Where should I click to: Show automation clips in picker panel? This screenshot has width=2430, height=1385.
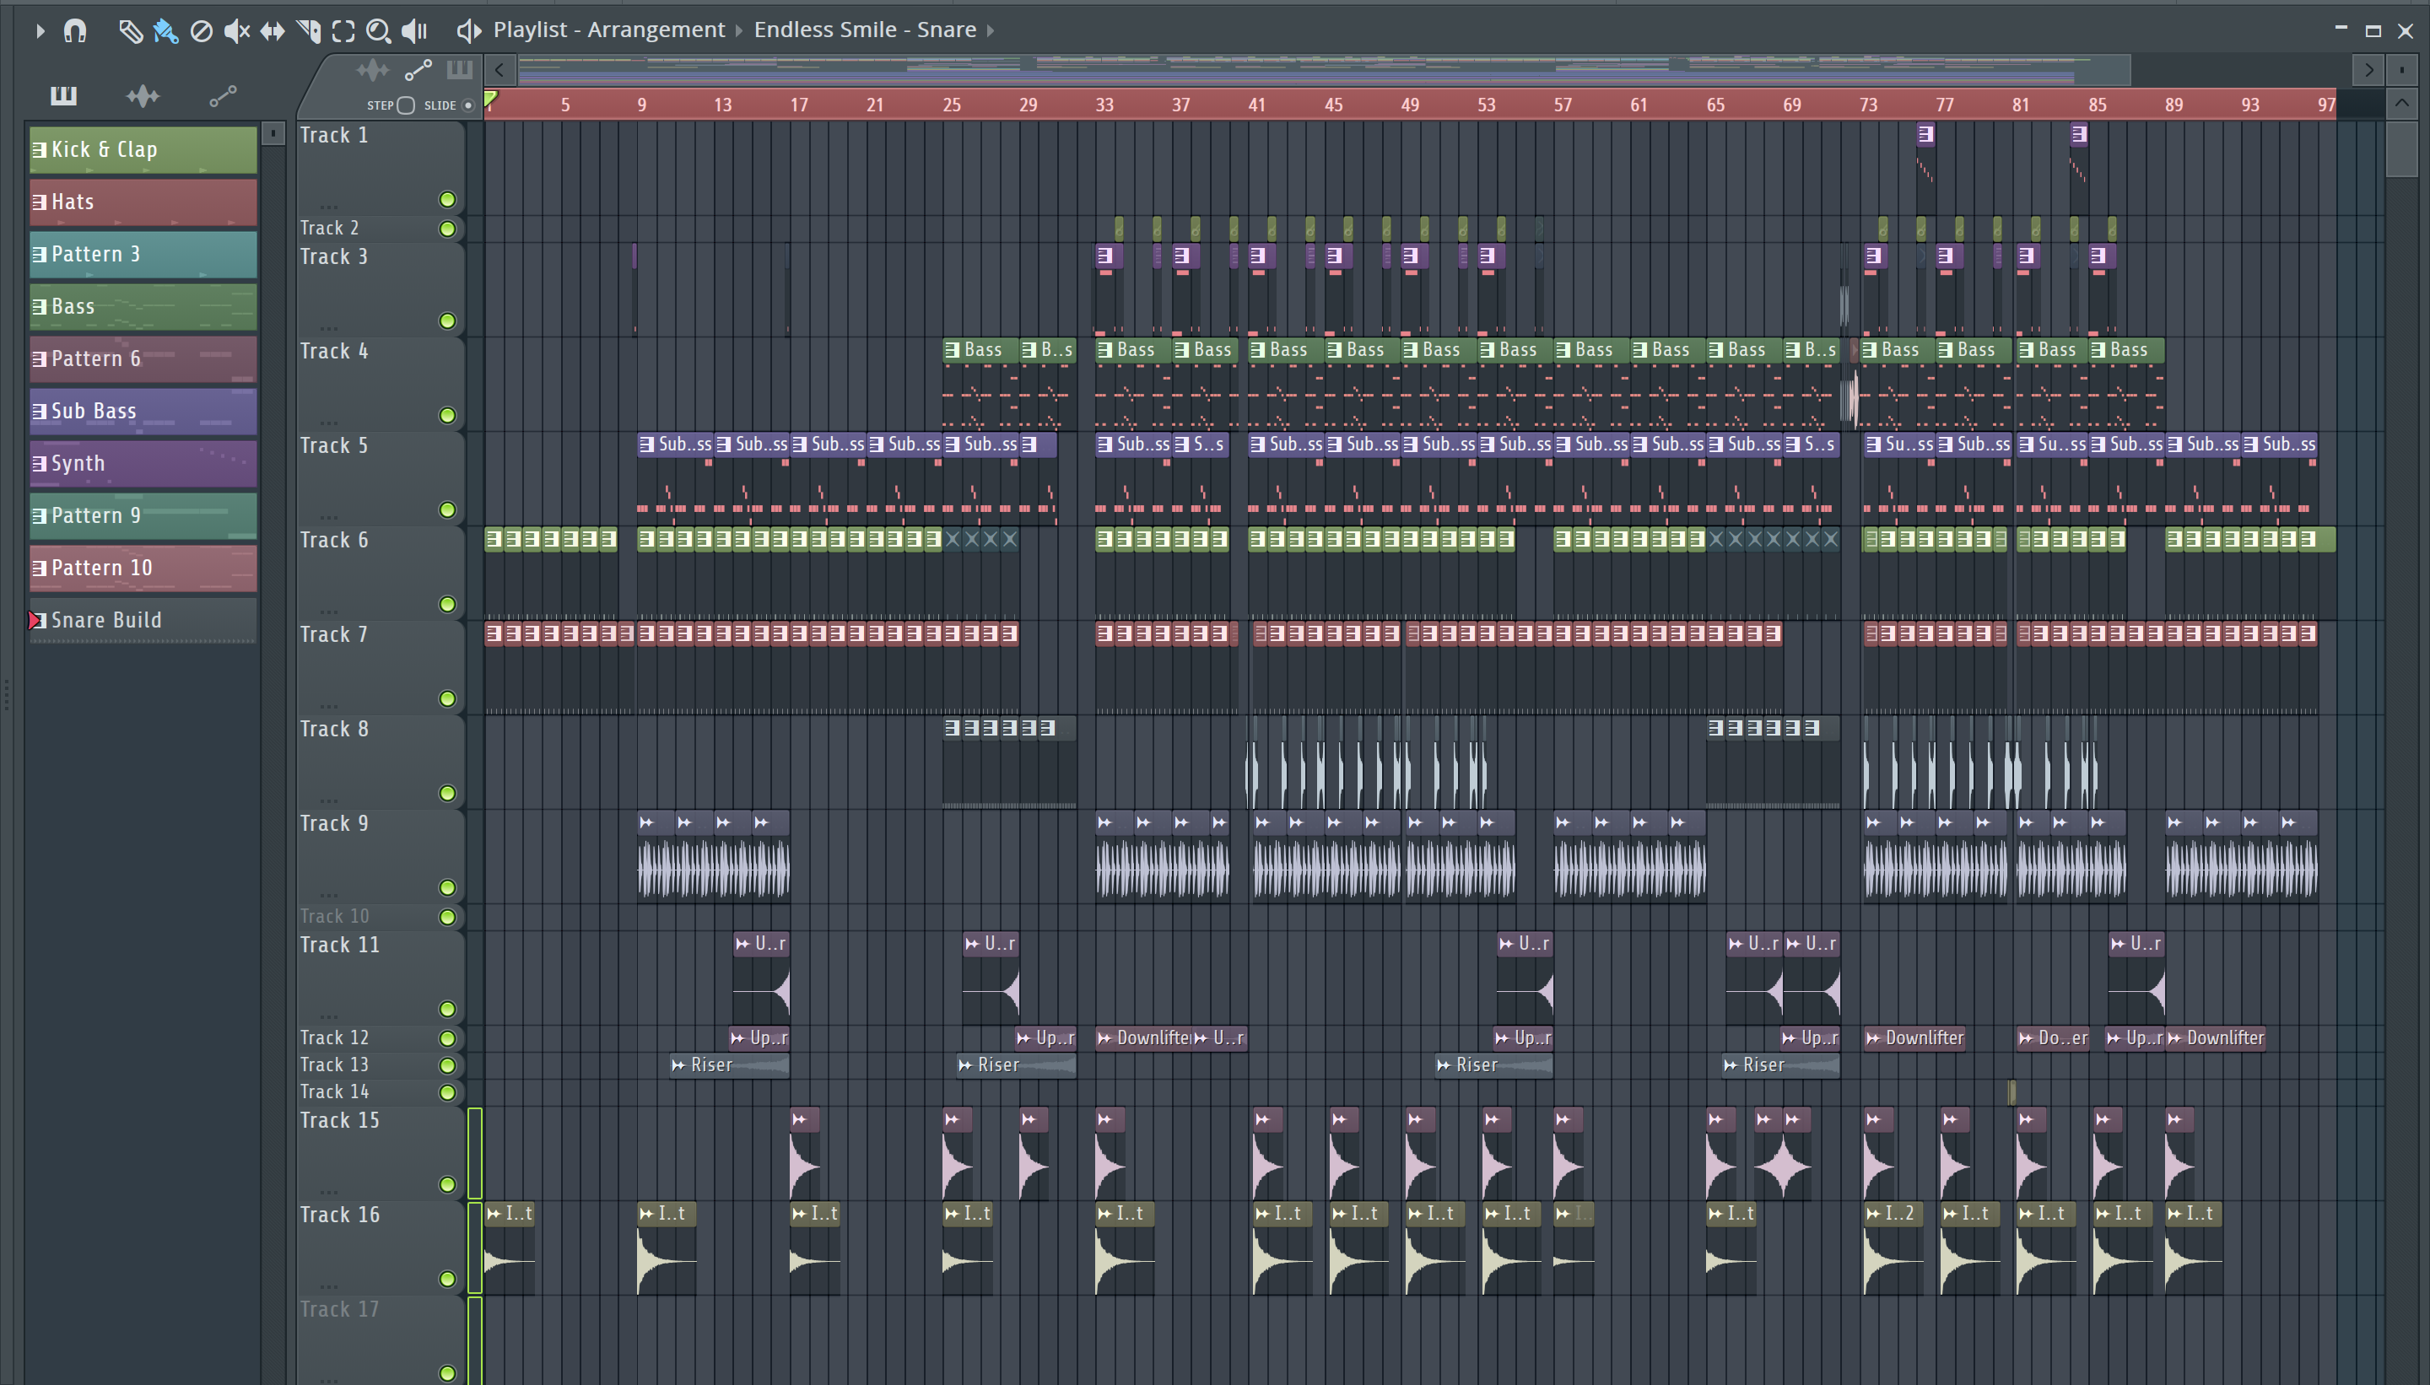tap(223, 95)
